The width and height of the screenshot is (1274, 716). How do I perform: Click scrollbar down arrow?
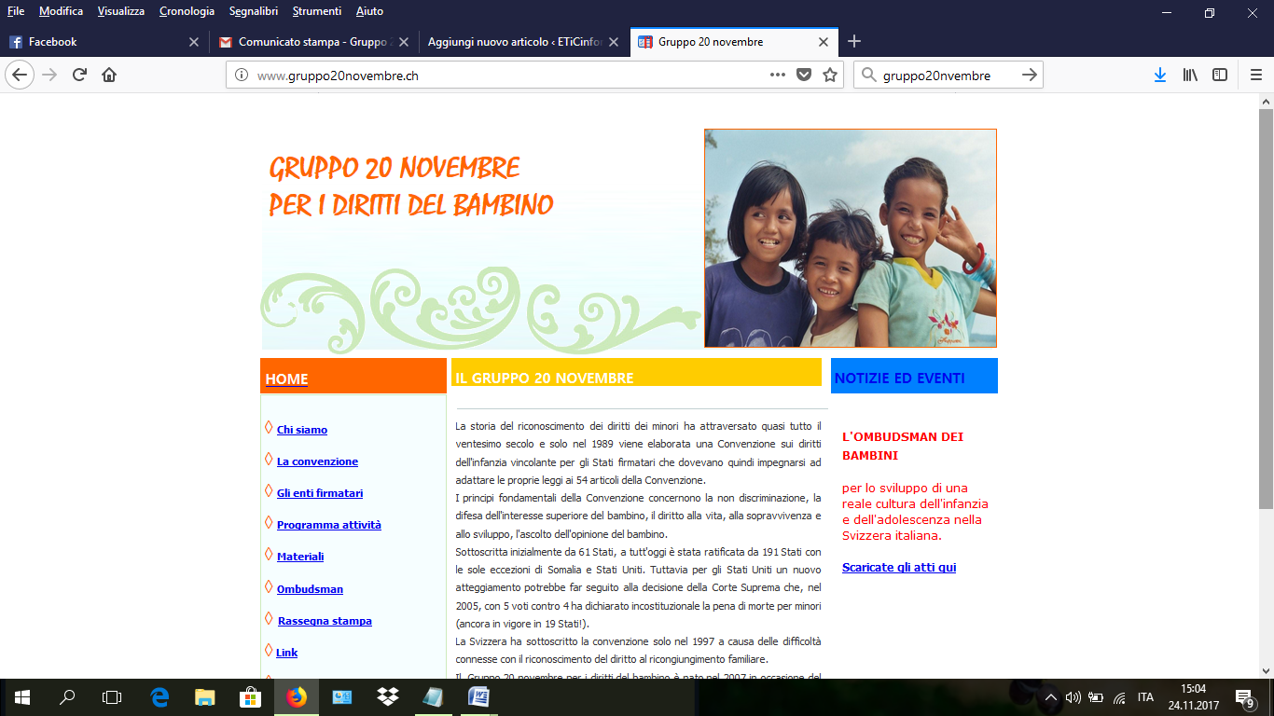[1266, 670]
